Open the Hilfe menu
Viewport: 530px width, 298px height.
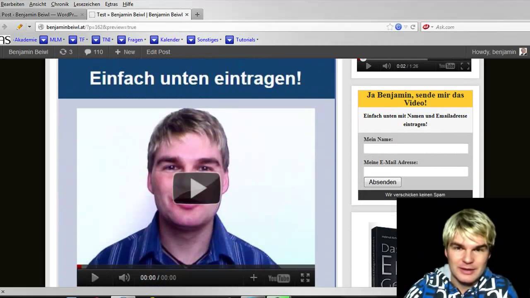pyautogui.click(x=128, y=4)
